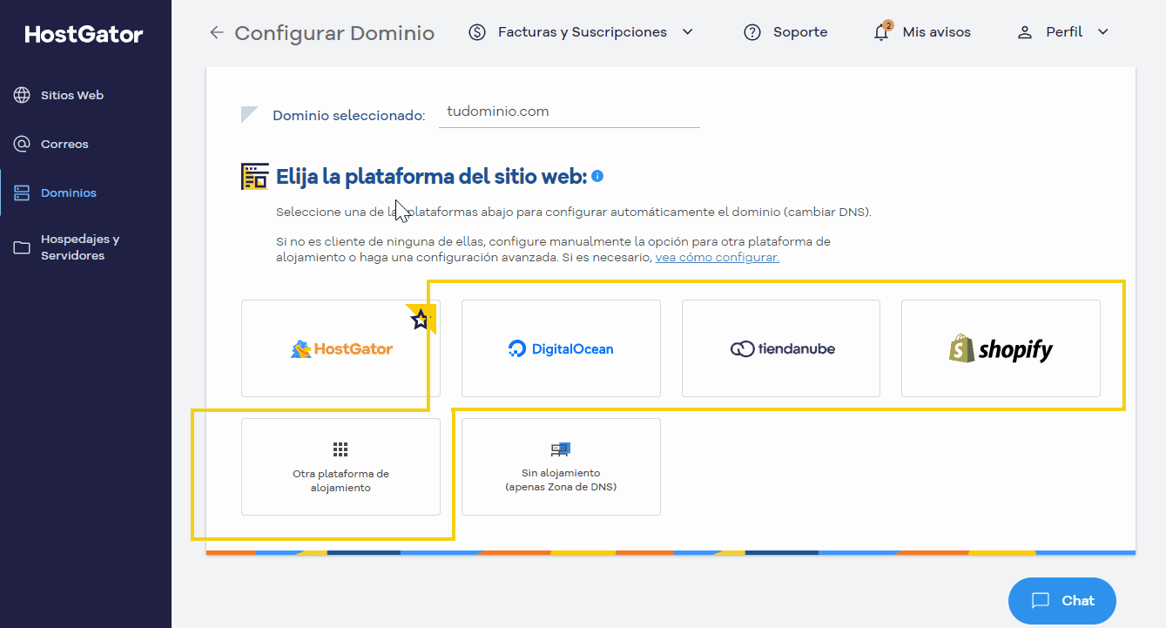Click 'Elija la plataforma del sitio web:' heading
1166x628 pixels.
click(431, 177)
